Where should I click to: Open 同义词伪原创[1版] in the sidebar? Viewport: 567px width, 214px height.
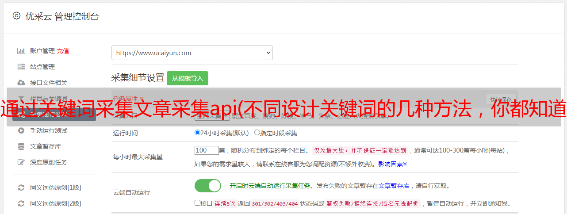click(56, 187)
